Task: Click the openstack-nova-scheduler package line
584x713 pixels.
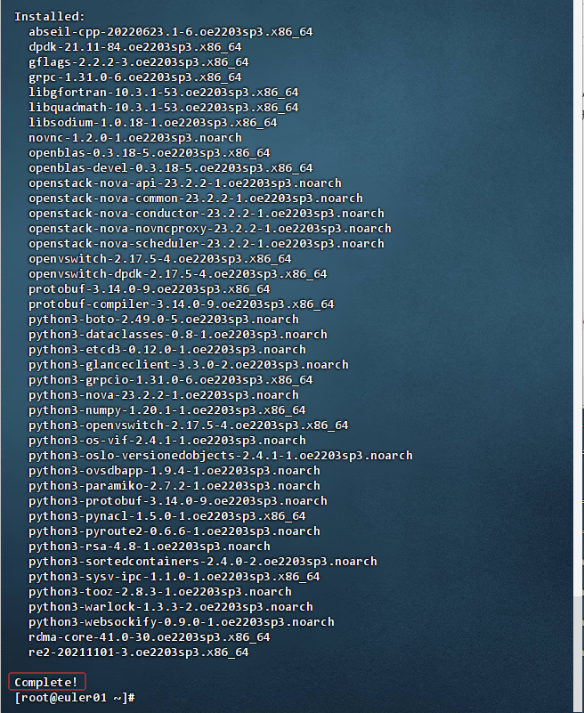Action: click(x=207, y=243)
